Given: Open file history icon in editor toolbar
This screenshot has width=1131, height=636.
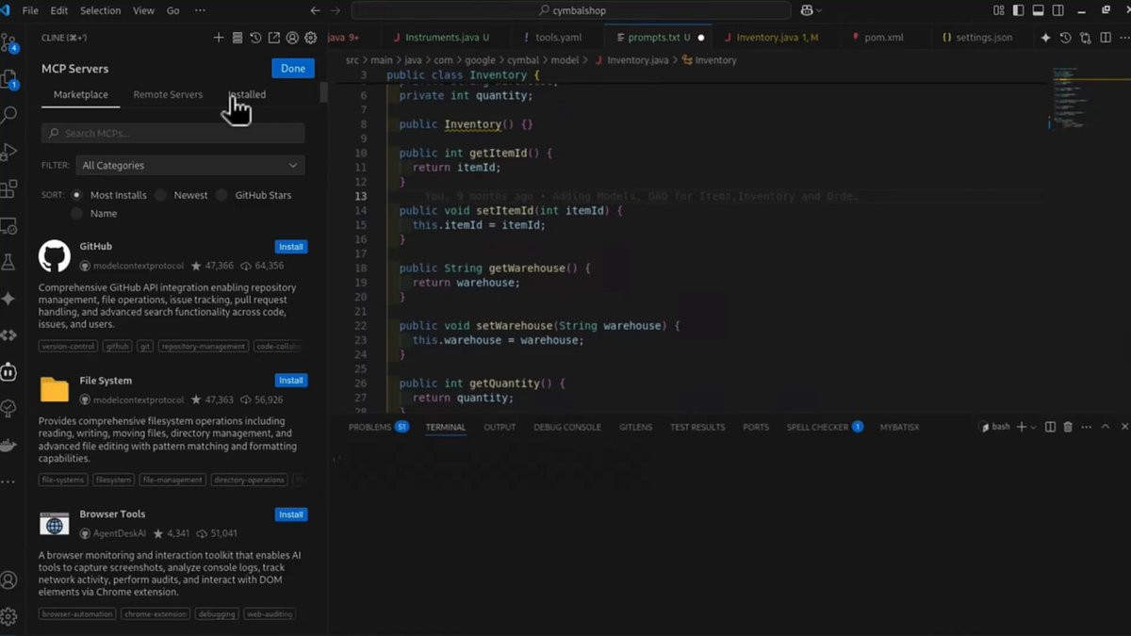Looking at the screenshot, I should (x=1065, y=38).
